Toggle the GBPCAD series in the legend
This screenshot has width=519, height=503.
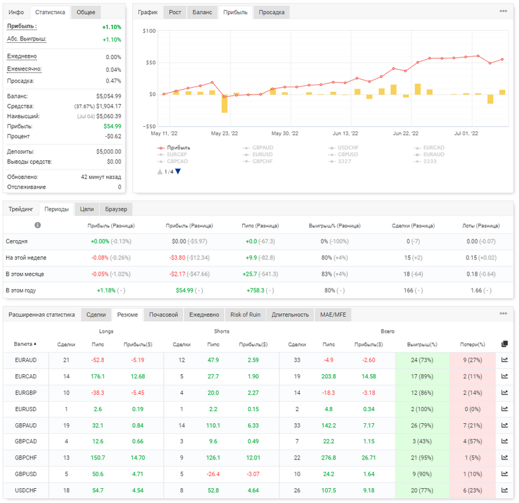pos(172,162)
